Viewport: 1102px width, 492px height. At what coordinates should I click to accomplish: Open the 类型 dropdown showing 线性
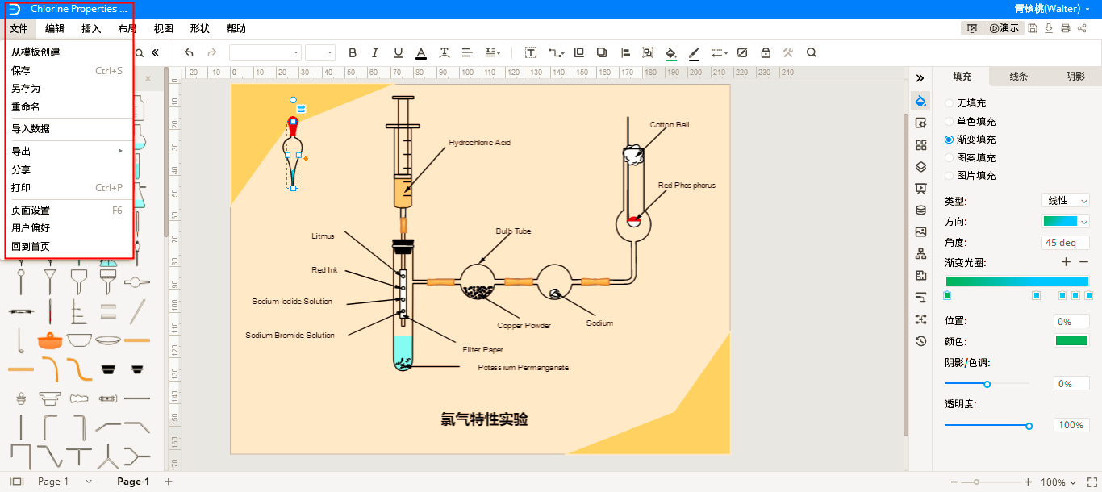tap(1065, 201)
